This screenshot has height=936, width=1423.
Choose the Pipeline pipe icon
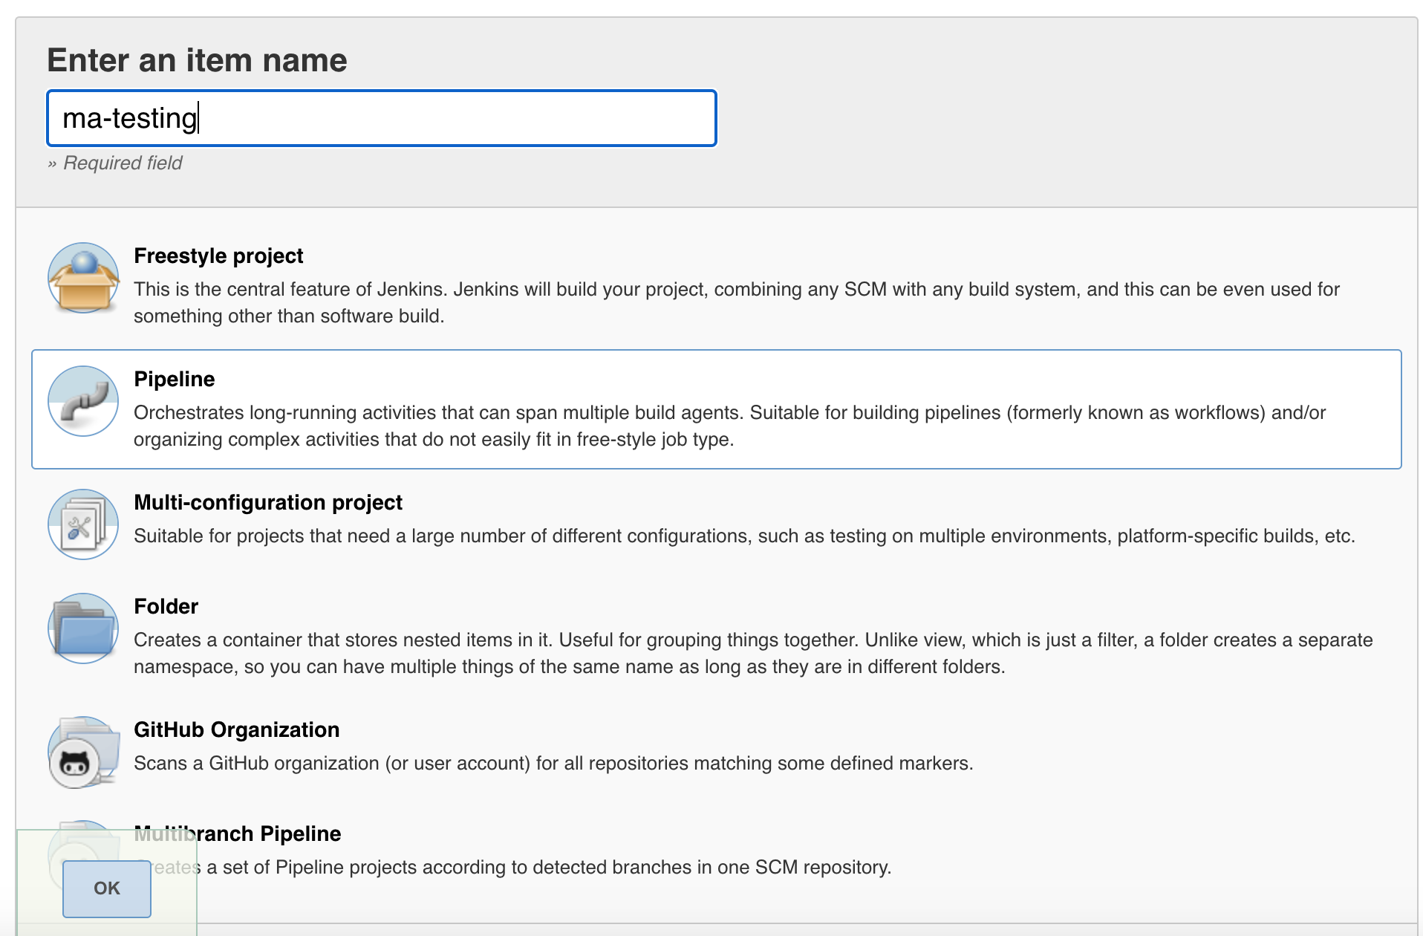pyautogui.click(x=83, y=401)
